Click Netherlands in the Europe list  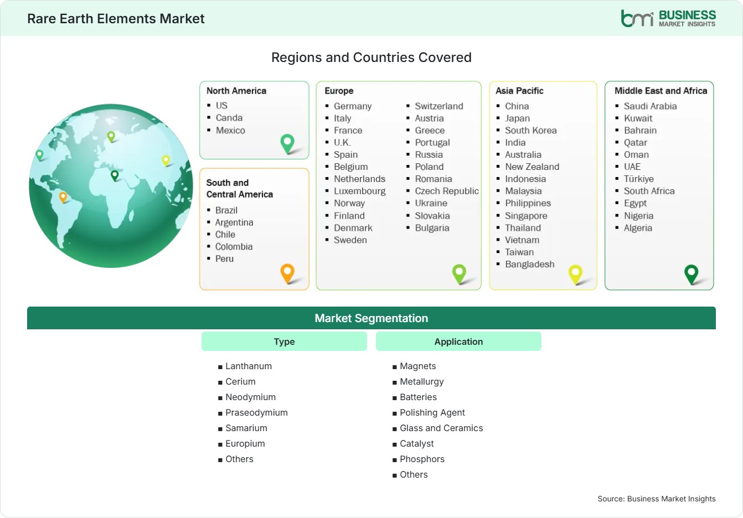point(359,179)
